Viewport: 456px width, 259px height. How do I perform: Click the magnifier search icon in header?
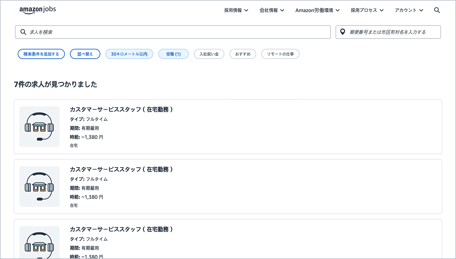coord(437,10)
